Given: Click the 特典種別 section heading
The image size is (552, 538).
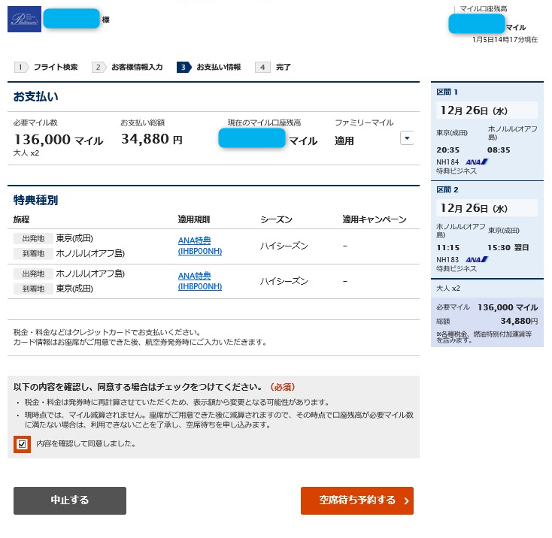Looking at the screenshot, I should 35,200.
